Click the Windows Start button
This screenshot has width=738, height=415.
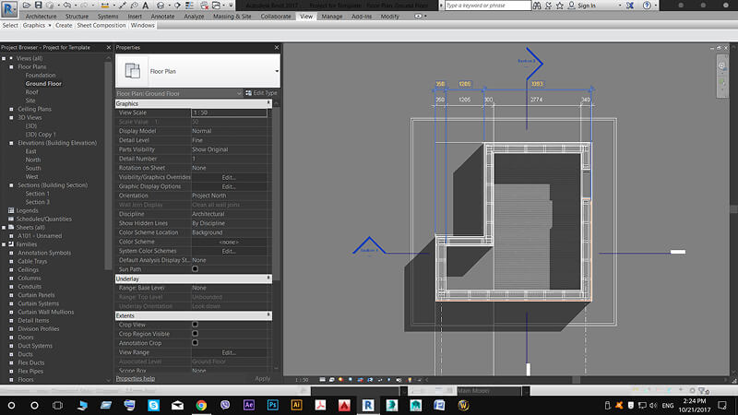coord(9,405)
